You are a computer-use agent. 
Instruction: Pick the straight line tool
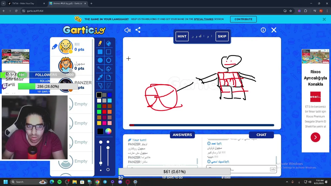pyautogui.click(x=100, y=69)
